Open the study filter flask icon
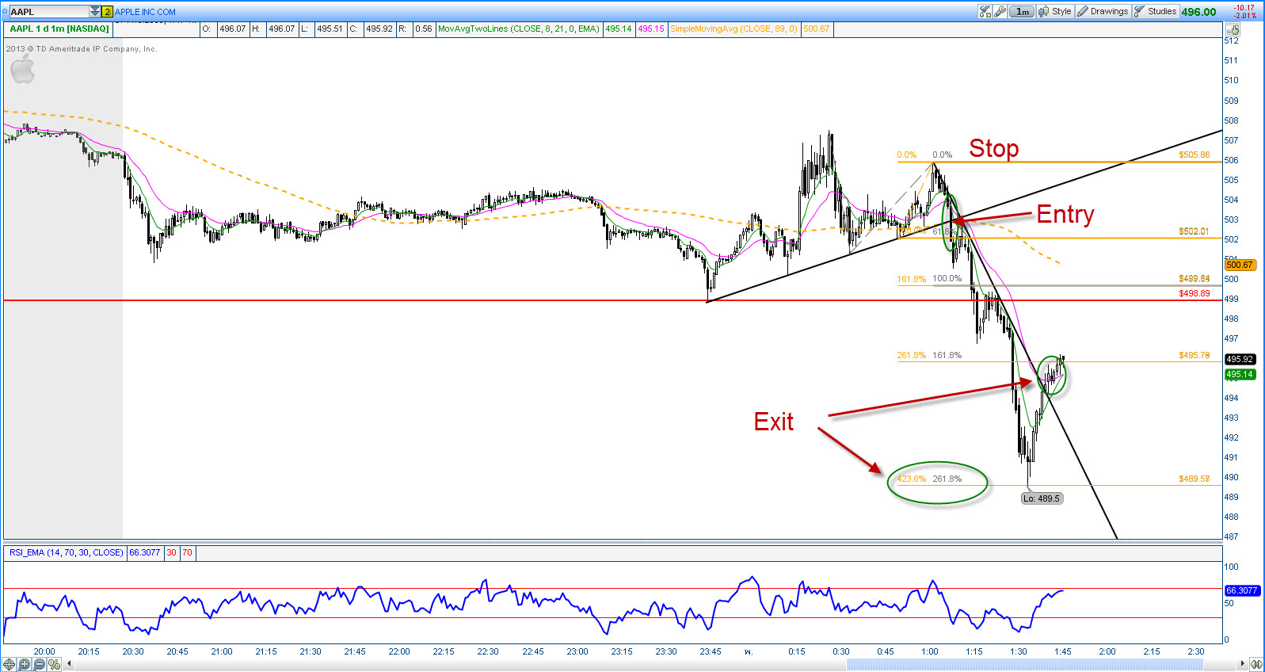The image size is (1265, 672). pos(985,11)
